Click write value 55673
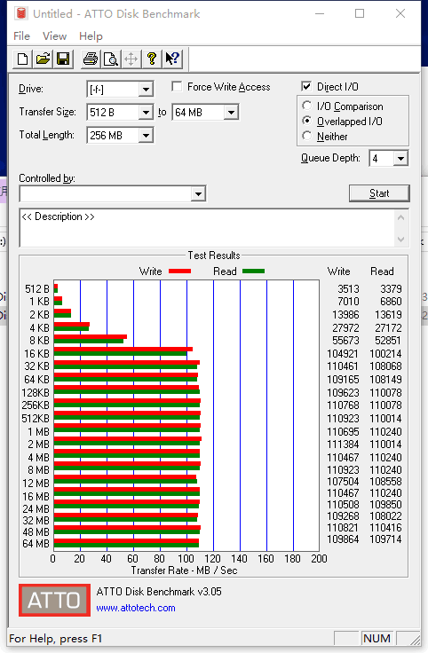Screen dimensions: 428x653 345,340
